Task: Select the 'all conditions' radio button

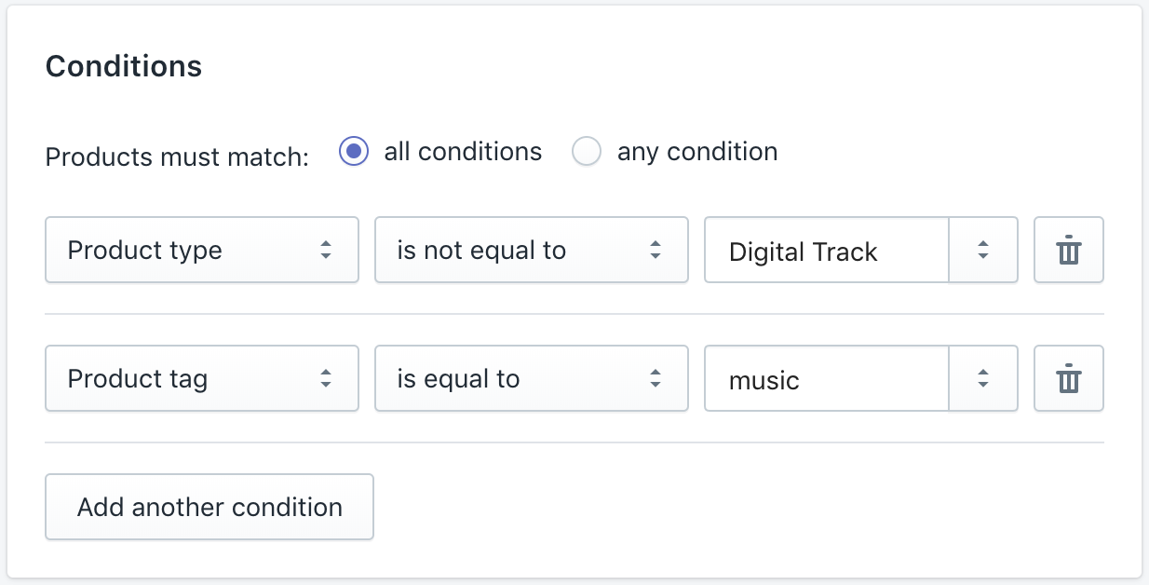Action: 354,151
